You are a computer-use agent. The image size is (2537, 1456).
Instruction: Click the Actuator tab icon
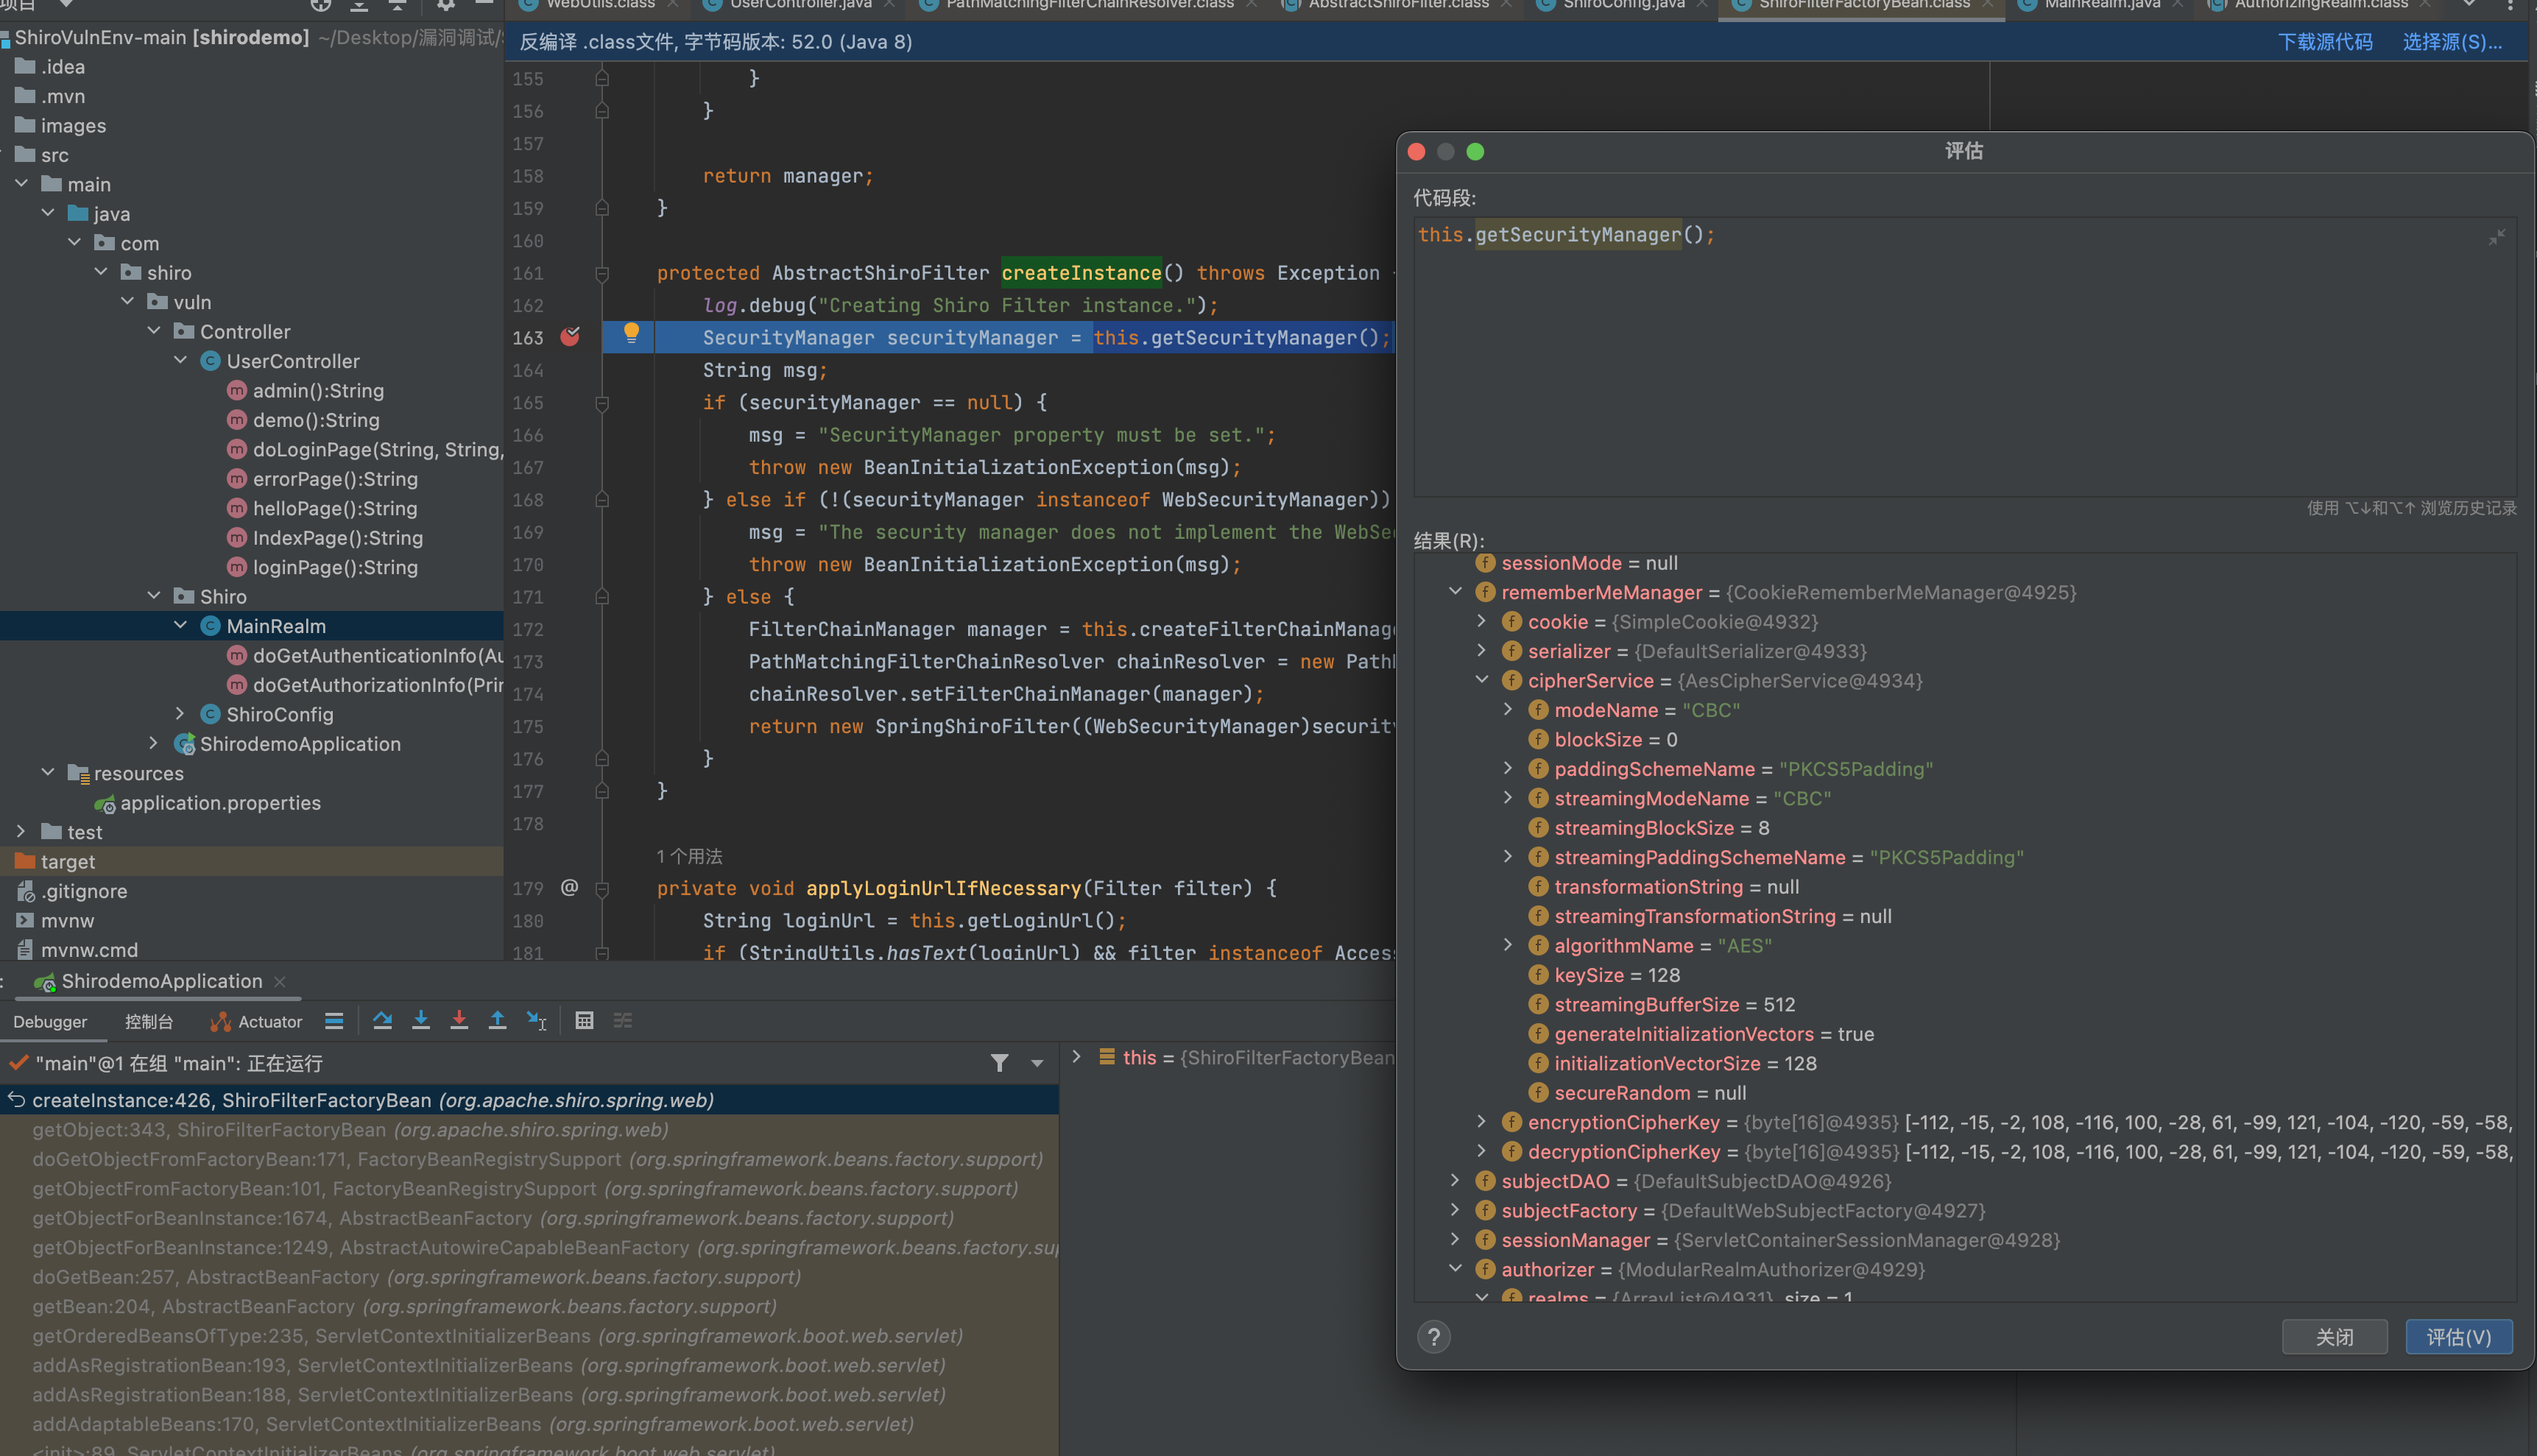[x=220, y=1022]
